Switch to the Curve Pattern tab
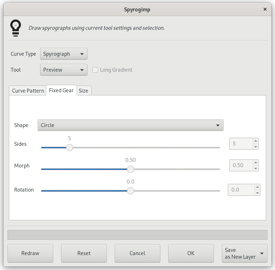 (28, 90)
